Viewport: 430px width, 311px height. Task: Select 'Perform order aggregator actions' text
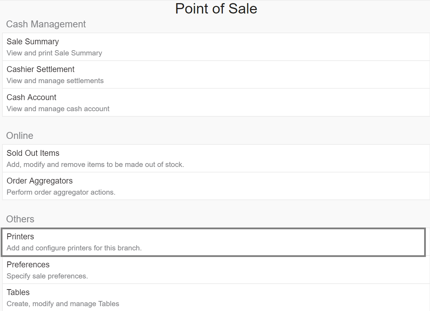[x=61, y=192]
